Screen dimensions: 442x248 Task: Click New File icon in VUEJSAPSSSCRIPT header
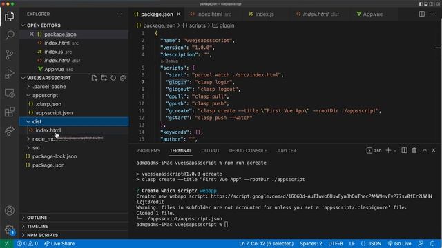[x=94, y=78]
